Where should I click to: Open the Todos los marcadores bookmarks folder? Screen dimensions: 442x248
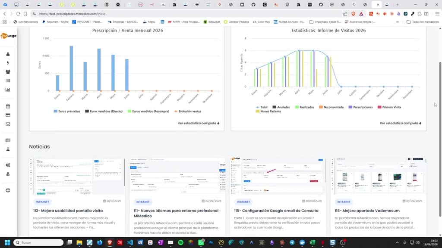[x=423, y=22]
